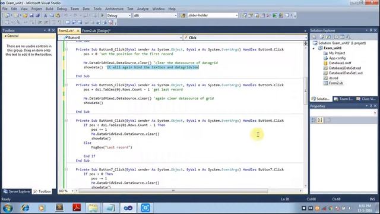Select App.config in Solution Explorer
This screenshot has width=380, height=214.
pyautogui.click(x=337, y=58)
